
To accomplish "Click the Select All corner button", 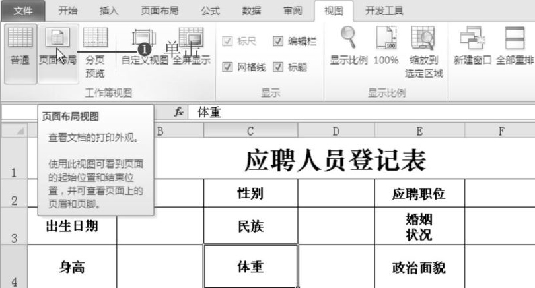I will coord(14,130).
